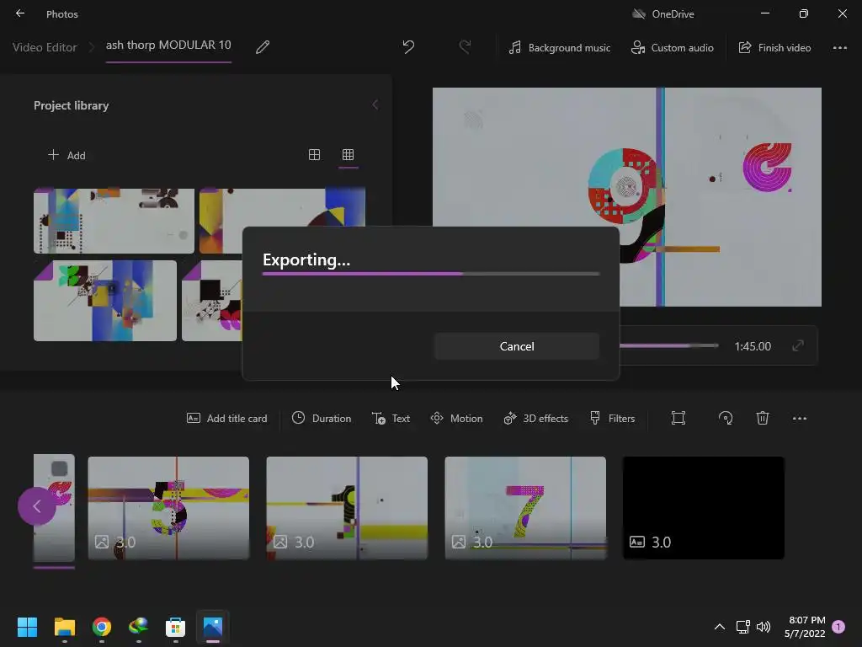Switch library to medium grid view
Viewport: 862px width, 647px height.
pyautogui.click(x=315, y=155)
